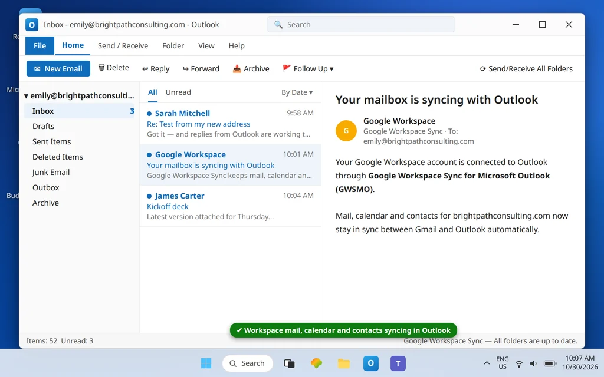Open Teams from the taskbar
This screenshot has width=604, height=377.
coord(398,363)
